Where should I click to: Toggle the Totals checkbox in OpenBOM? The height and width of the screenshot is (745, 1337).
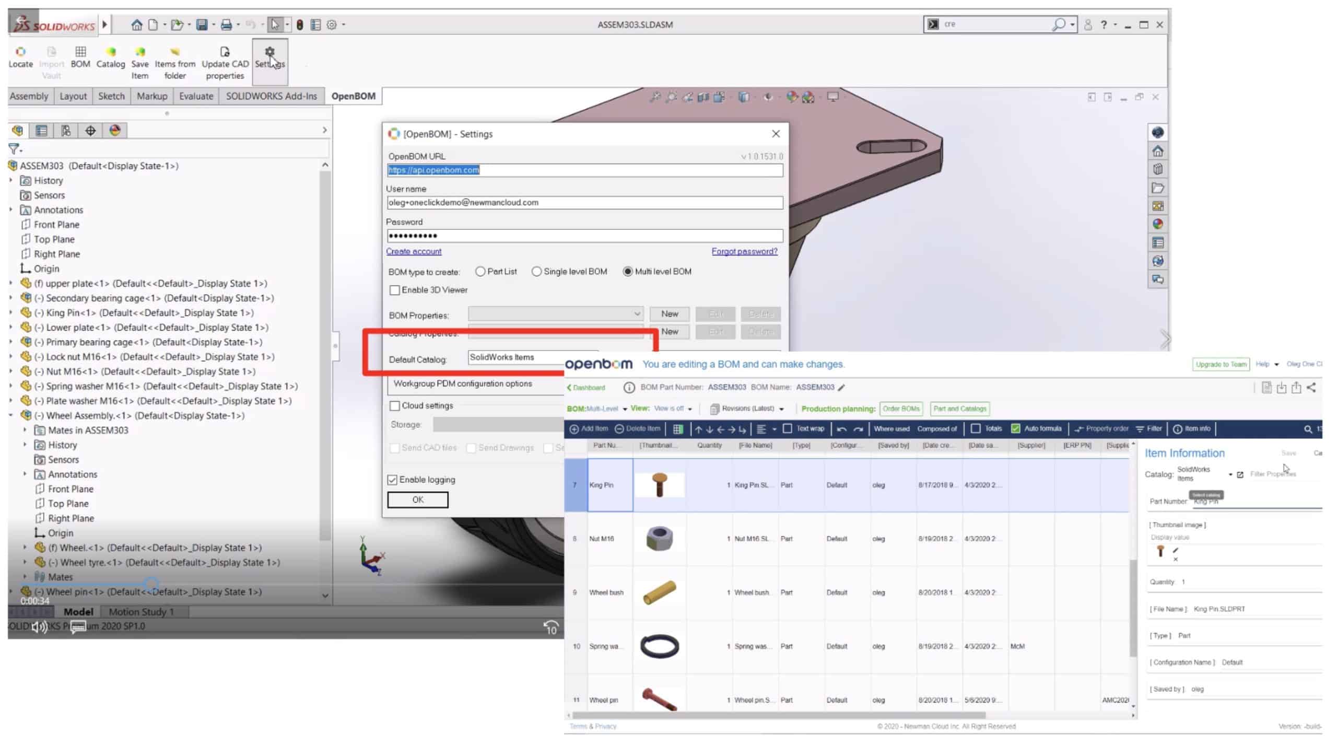(975, 428)
